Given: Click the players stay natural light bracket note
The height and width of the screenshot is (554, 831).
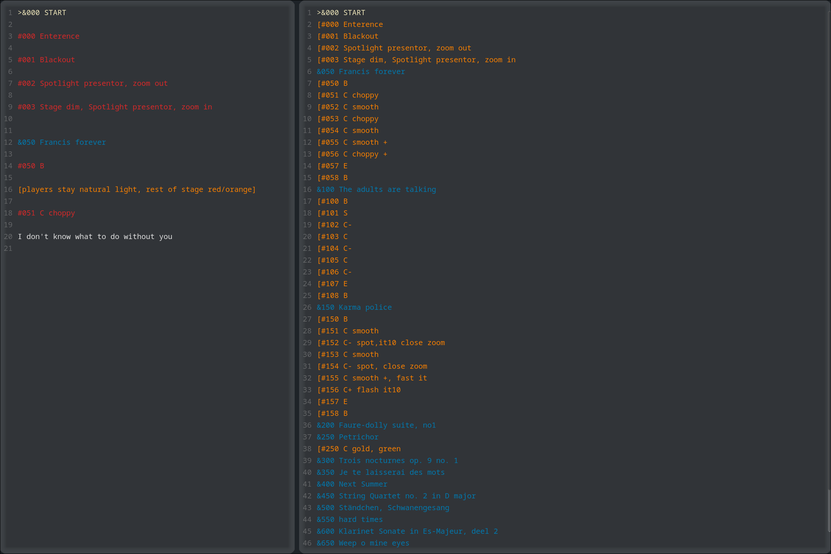Looking at the screenshot, I should coord(136,189).
